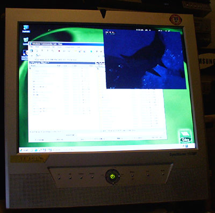Click the F8 Delete button at bottom
215x213 pixels.
[x=138, y=138]
